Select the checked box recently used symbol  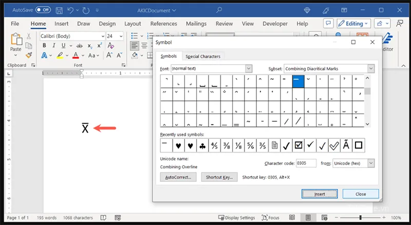(298, 145)
